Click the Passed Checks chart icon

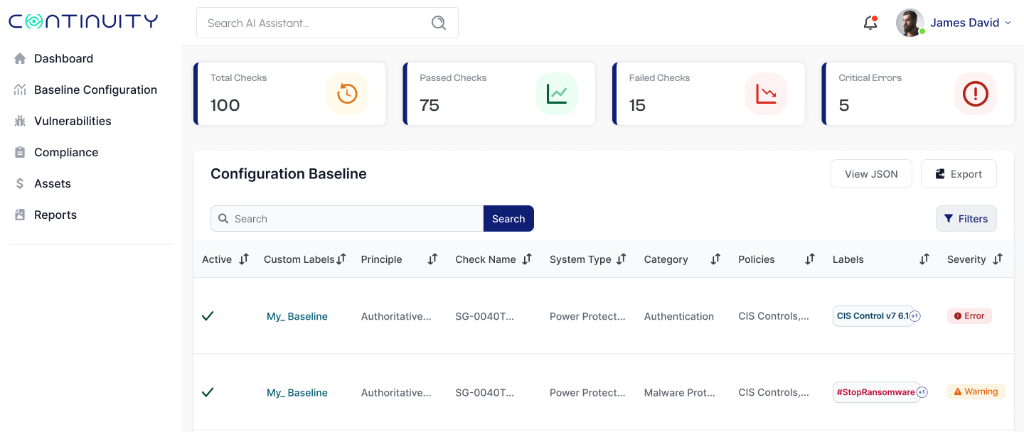[x=556, y=94]
